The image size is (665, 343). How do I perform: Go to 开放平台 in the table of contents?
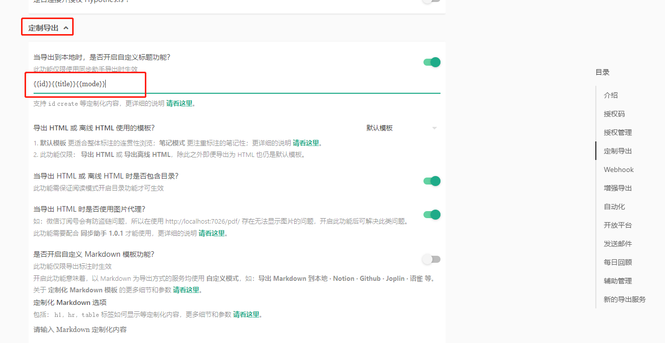(618, 225)
